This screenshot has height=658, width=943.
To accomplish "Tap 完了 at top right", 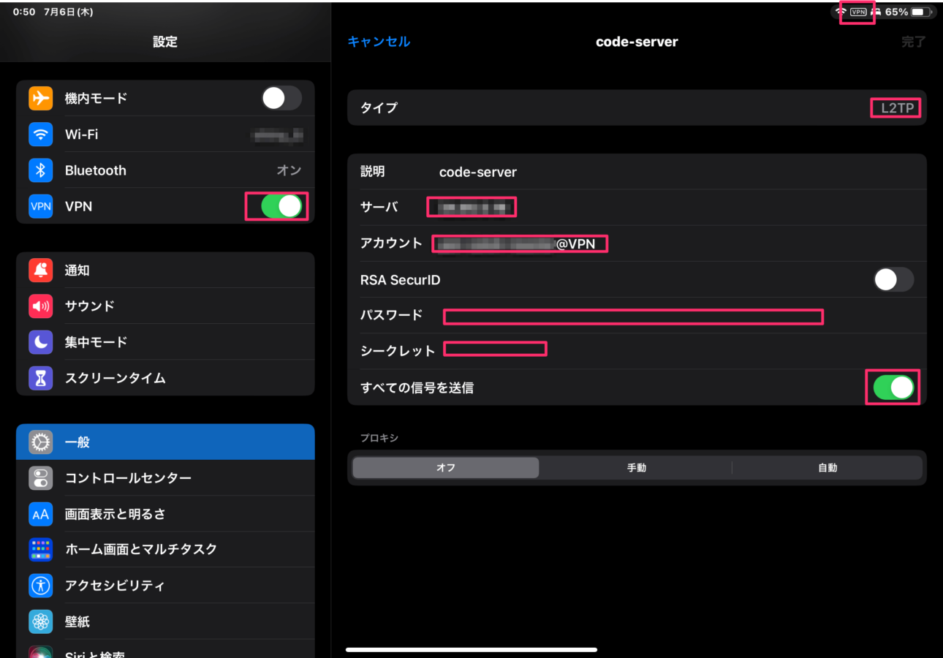I will pos(913,42).
